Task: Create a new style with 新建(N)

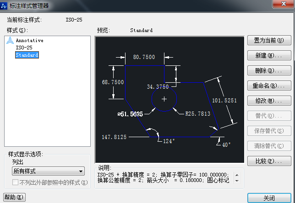Action: pos(269,56)
